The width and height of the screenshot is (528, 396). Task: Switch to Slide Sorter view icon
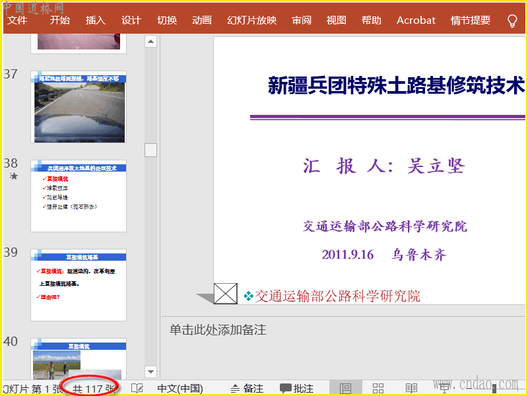pyautogui.click(x=378, y=389)
